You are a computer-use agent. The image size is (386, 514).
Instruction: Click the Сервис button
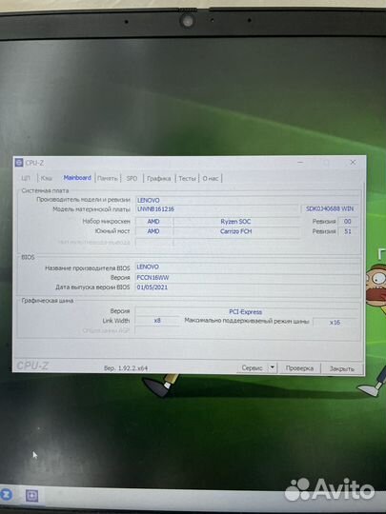pos(252,367)
